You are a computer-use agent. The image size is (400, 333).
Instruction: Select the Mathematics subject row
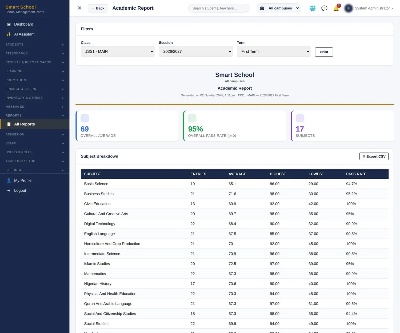point(234,274)
